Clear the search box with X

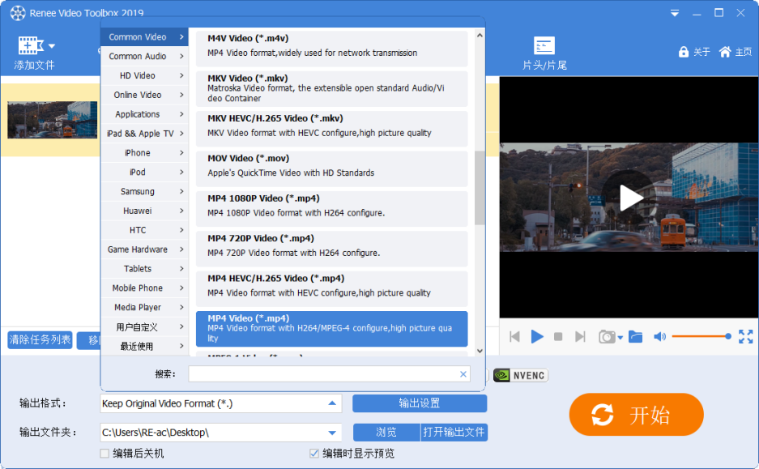(463, 374)
